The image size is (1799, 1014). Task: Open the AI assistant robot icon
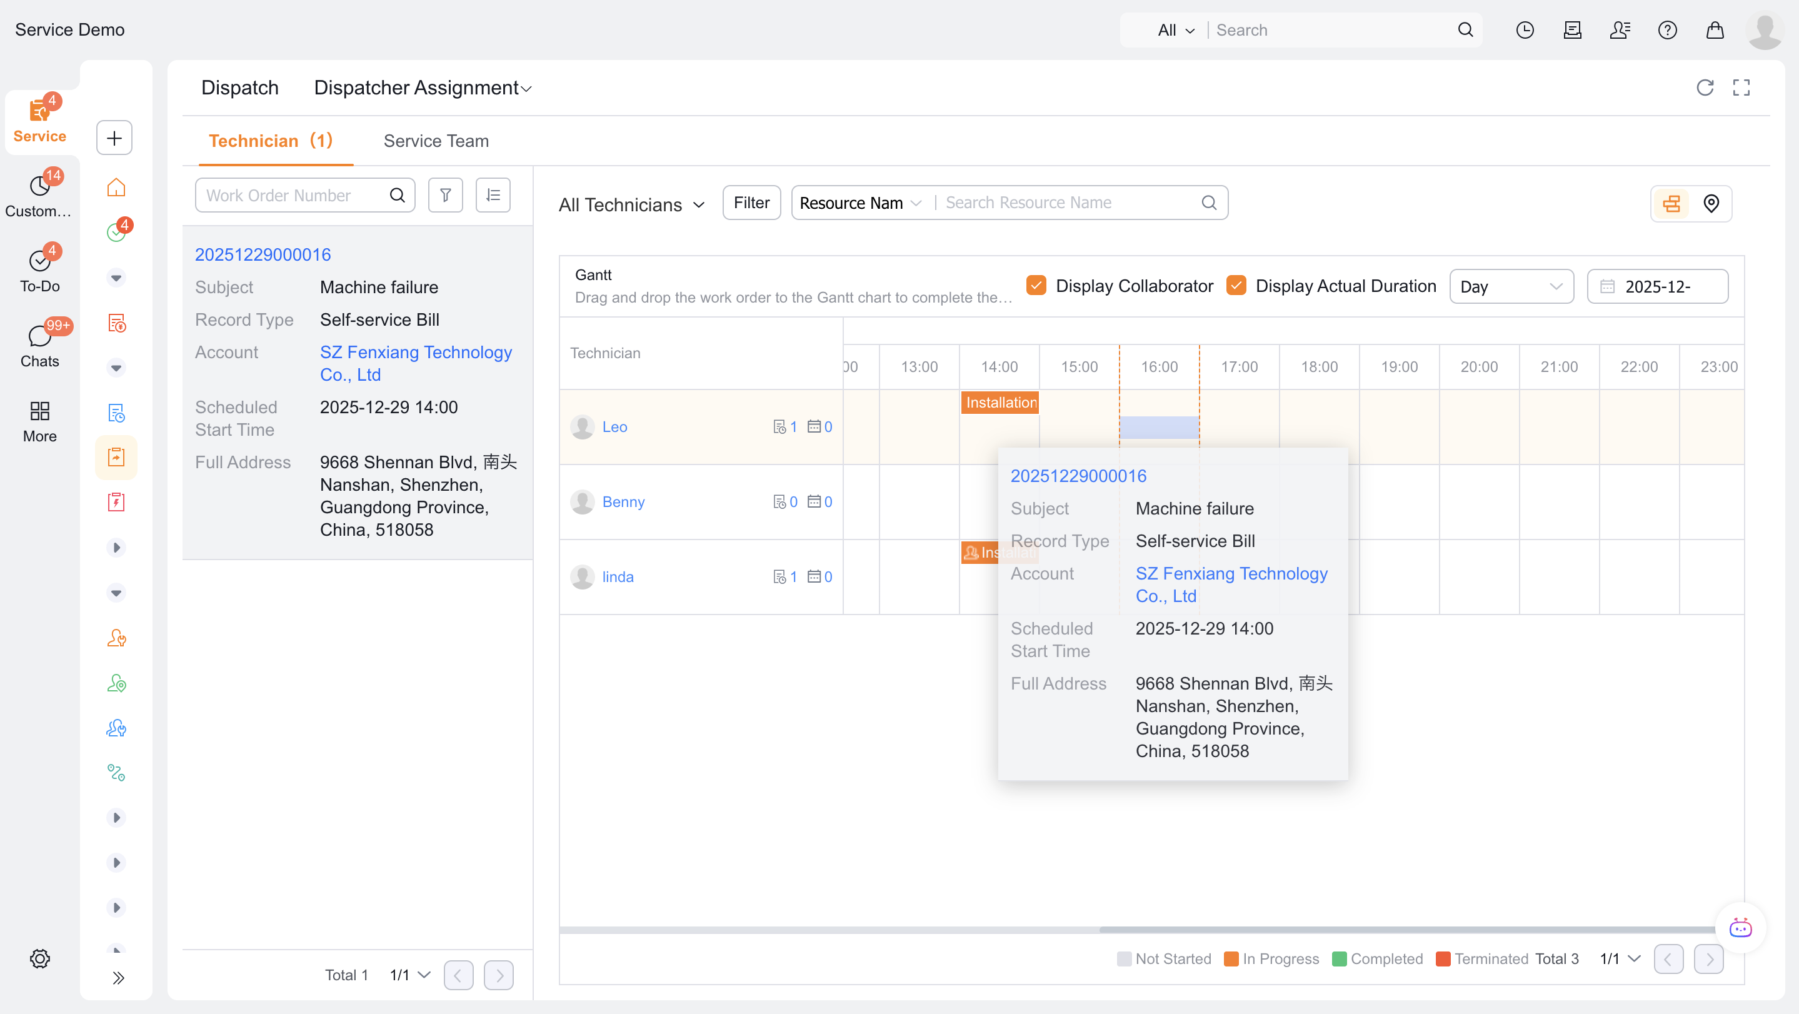(x=1740, y=928)
